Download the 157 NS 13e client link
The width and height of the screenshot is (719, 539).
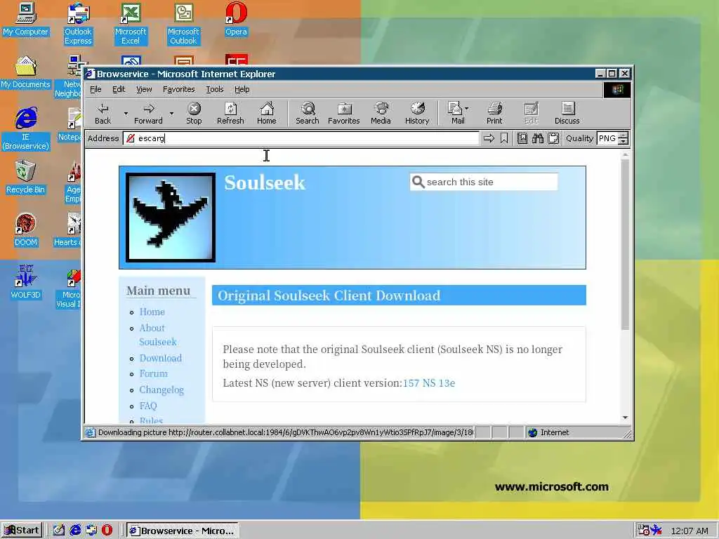click(x=429, y=383)
